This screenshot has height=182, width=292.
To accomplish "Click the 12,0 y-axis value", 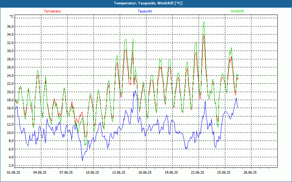I will point(10,124).
